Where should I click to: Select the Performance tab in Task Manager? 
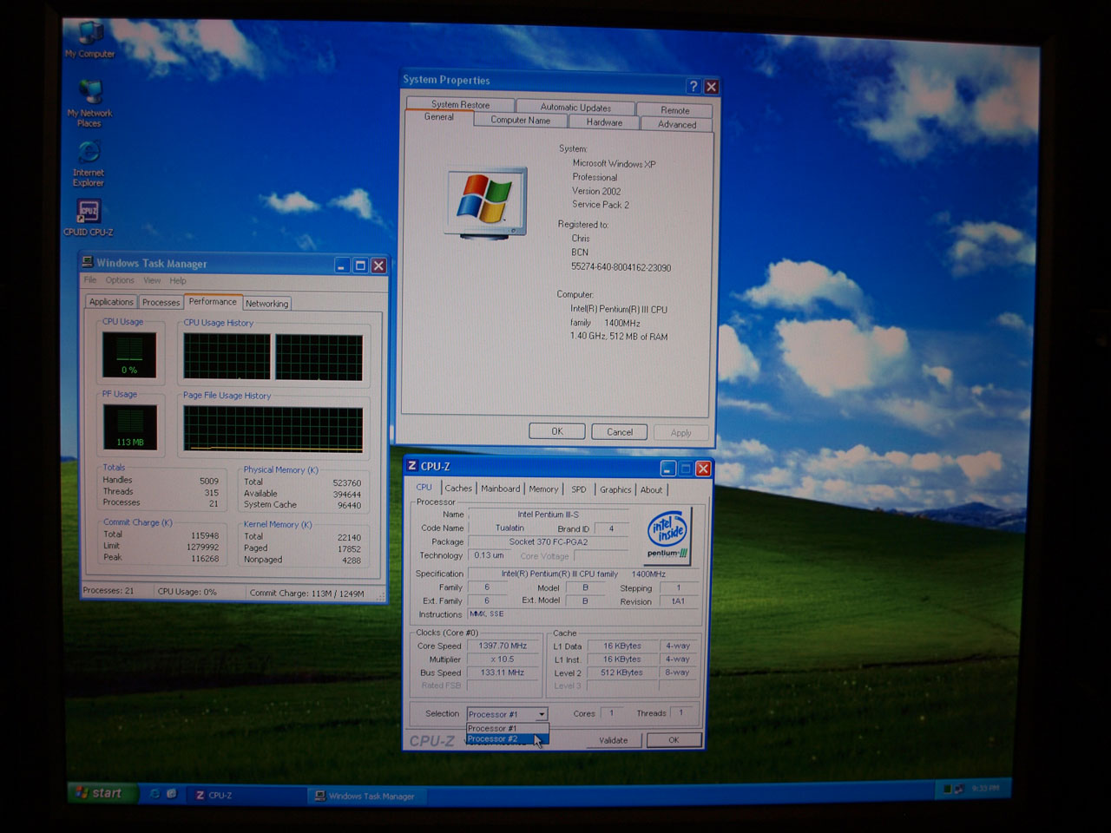pyautogui.click(x=213, y=301)
